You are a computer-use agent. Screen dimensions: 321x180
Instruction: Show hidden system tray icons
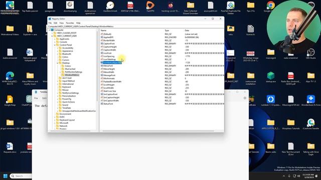coord(284,176)
